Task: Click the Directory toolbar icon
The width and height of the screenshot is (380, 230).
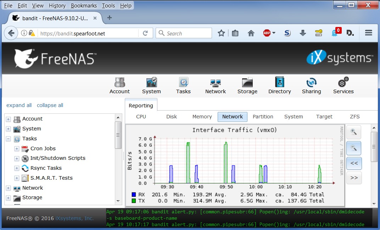Action: [279, 83]
